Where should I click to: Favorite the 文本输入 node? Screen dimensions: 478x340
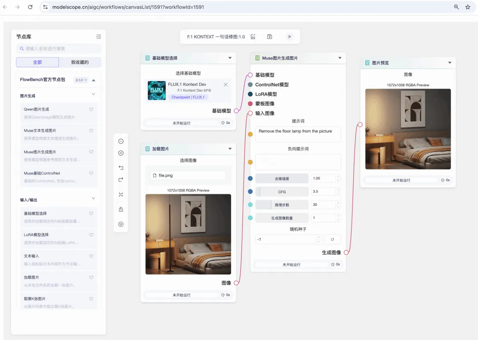[x=91, y=256]
